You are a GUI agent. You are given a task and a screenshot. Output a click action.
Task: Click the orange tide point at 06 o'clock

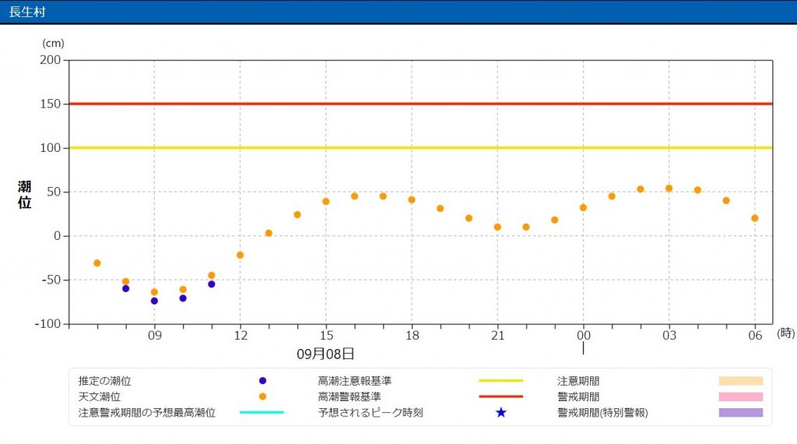[x=755, y=217]
